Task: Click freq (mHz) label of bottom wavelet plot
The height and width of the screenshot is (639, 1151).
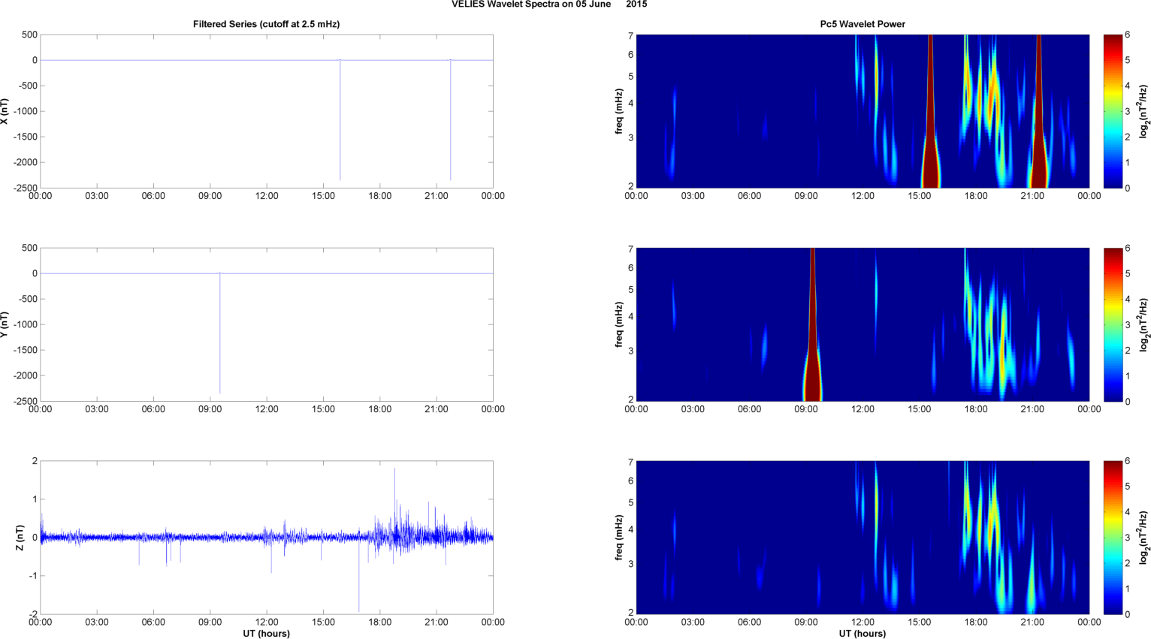Action: 618,538
